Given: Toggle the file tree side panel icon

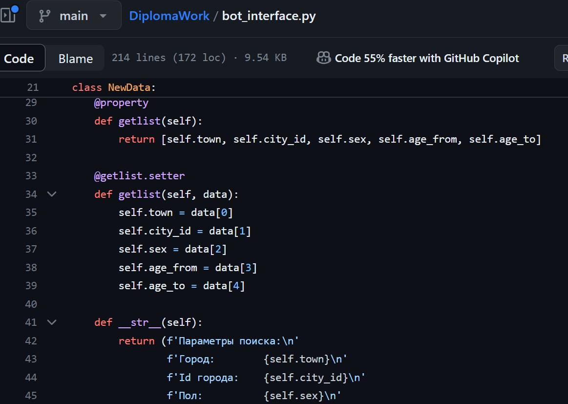Looking at the screenshot, I should [x=8, y=15].
